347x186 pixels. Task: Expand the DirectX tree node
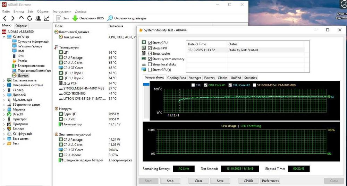coord(4,114)
